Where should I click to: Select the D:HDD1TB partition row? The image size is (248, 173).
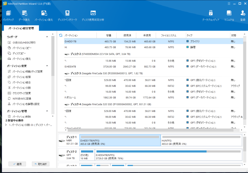(x=153, y=42)
